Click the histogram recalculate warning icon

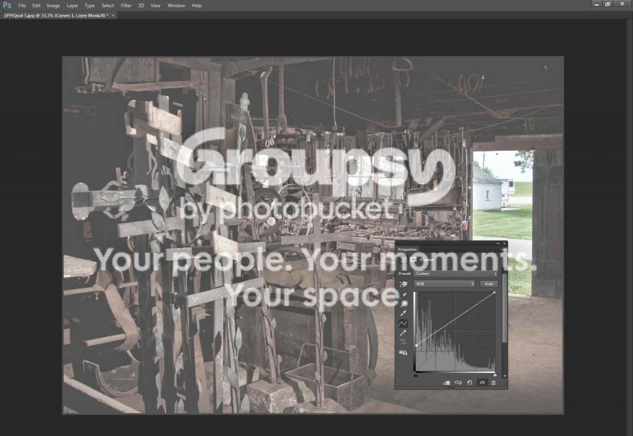coord(403,353)
